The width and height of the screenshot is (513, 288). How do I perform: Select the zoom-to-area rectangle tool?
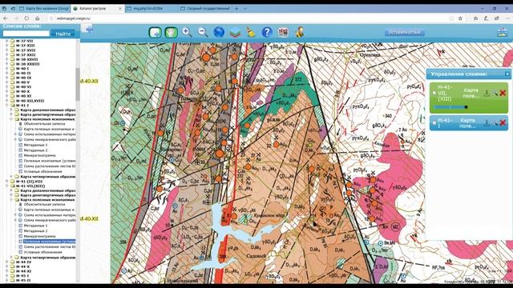(x=155, y=32)
